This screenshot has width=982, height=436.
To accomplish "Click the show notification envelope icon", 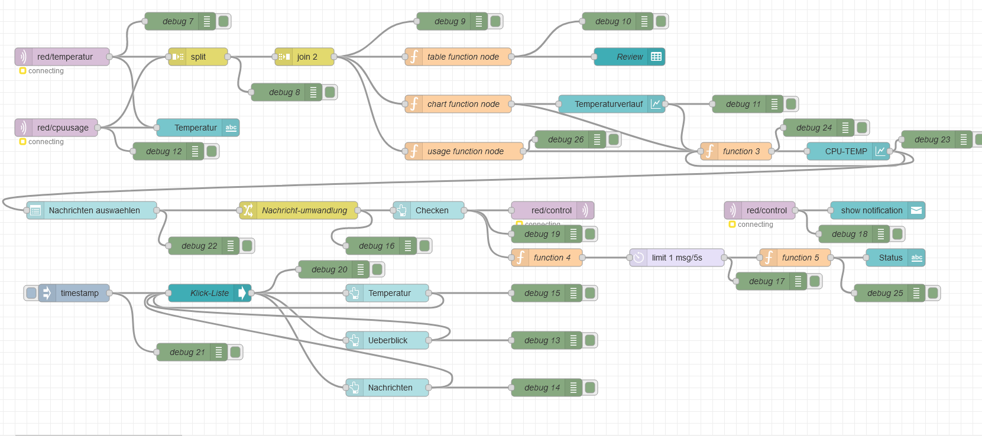I will (x=916, y=210).
